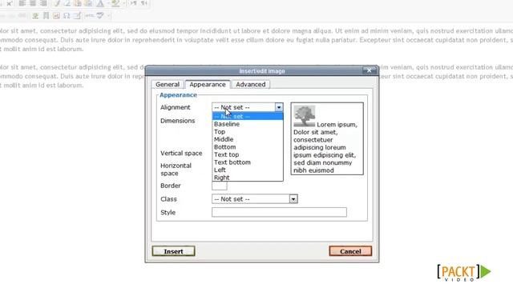Choose the highlighted '-- Not set --' alignment option
This screenshot has height=288, width=513.
[x=248, y=116]
